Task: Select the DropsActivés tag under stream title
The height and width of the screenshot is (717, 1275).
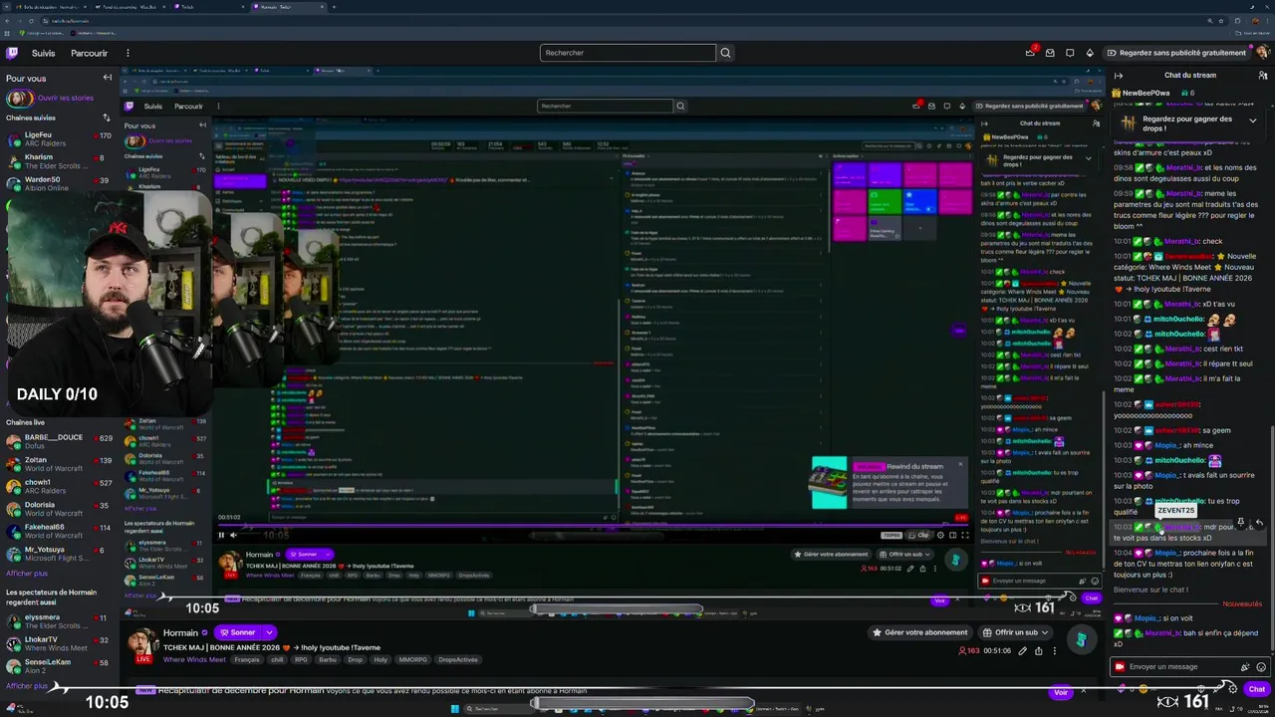Action: [458, 660]
